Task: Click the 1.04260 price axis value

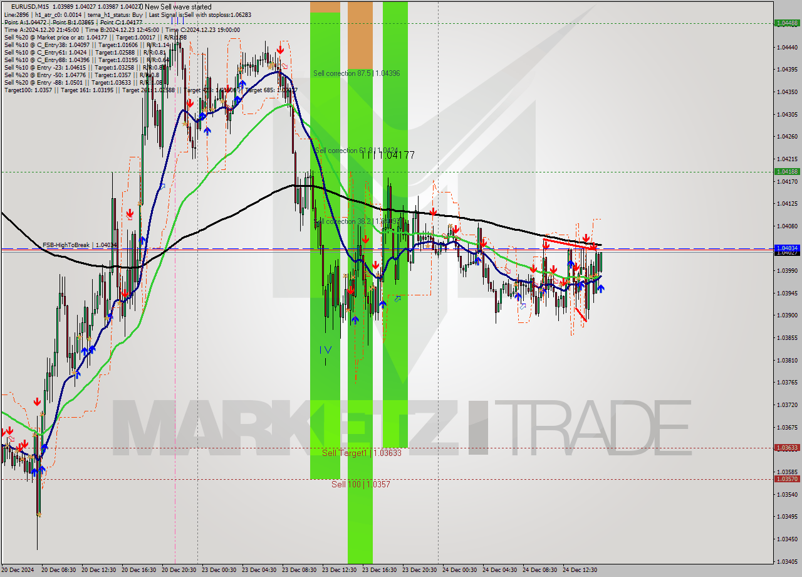Action: point(787,136)
